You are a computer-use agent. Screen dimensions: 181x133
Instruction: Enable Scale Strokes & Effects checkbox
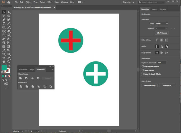click(143, 74)
